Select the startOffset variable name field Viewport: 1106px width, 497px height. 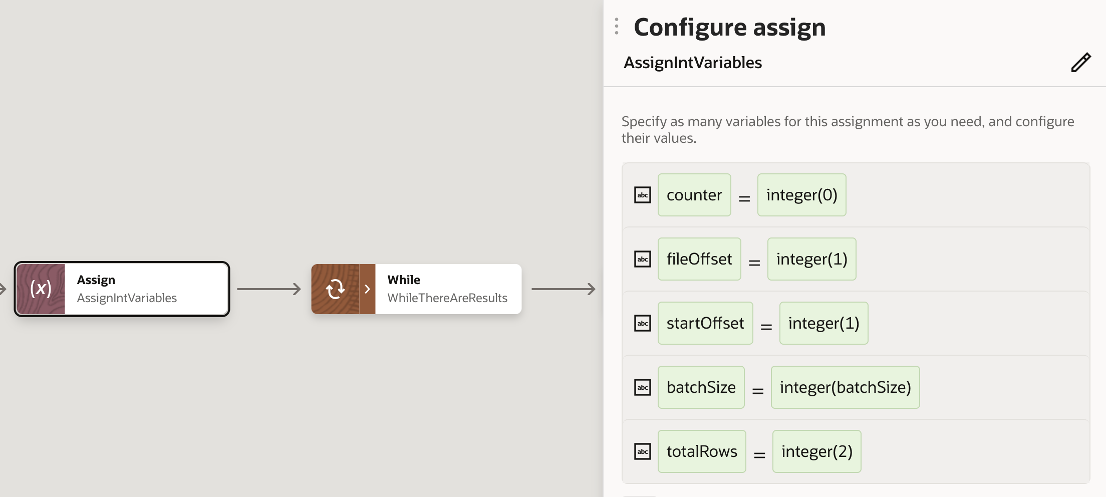pyautogui.click(x=705, y=323)
